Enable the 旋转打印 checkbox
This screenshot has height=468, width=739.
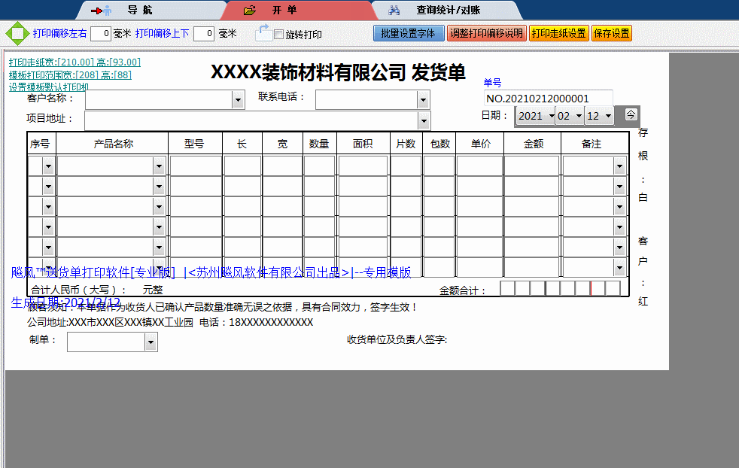pos(278,35)
